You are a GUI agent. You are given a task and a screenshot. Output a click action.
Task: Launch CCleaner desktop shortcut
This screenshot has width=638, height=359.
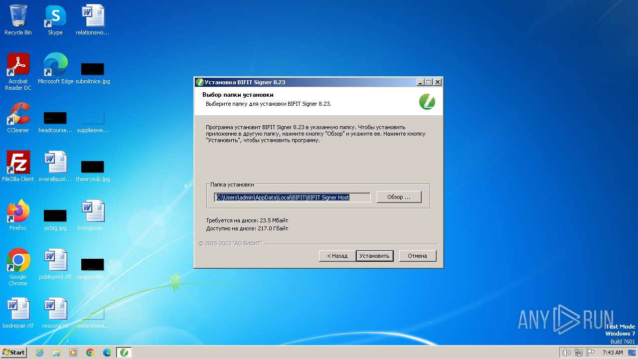click(18, 118)
